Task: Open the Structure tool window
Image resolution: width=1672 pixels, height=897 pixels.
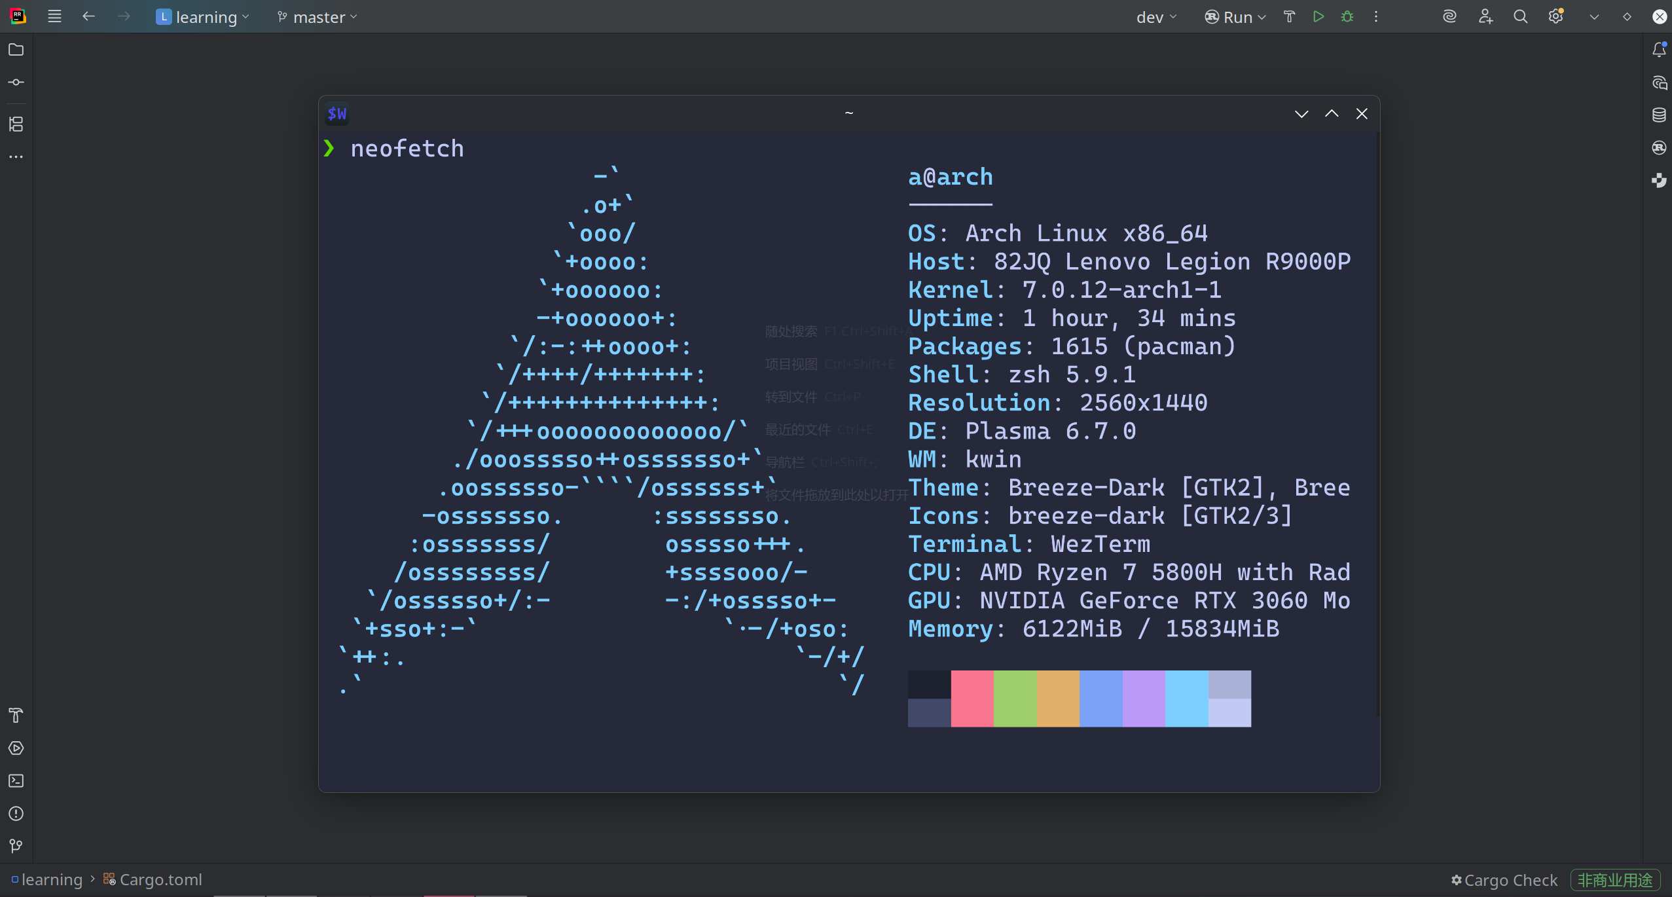Action: click(16, 124)
